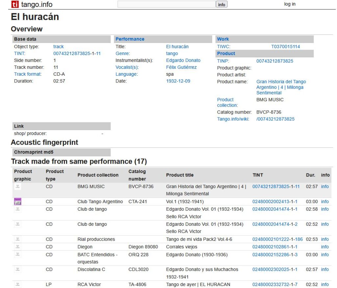The width and height of the screenshot is (337, 288).
Task: Open the Language label link
Action: tap(126, 74)
